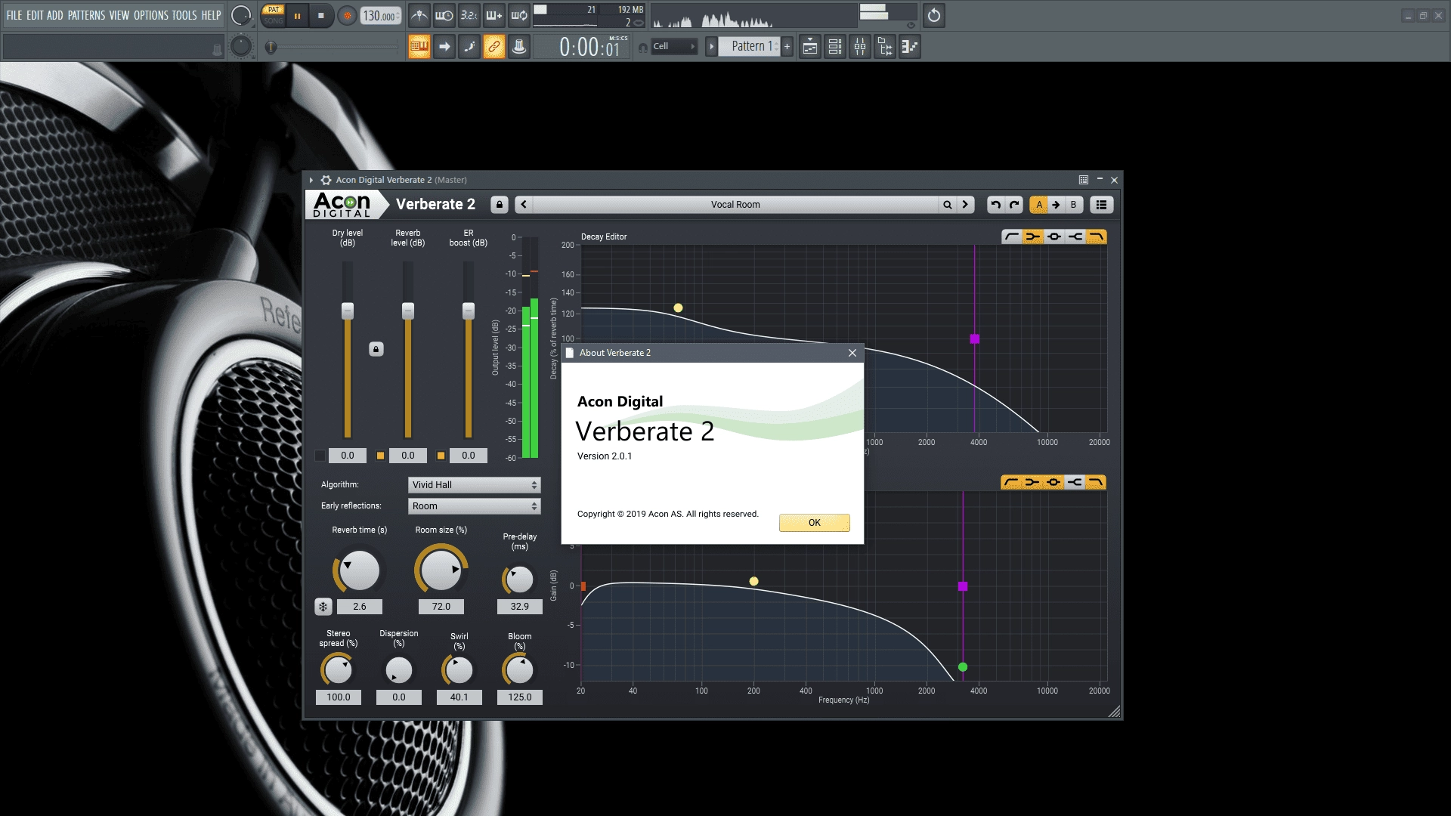This screenshot has width=1451, height=816.
Task: Open the Cell snap dropdown
Action: 674,47
